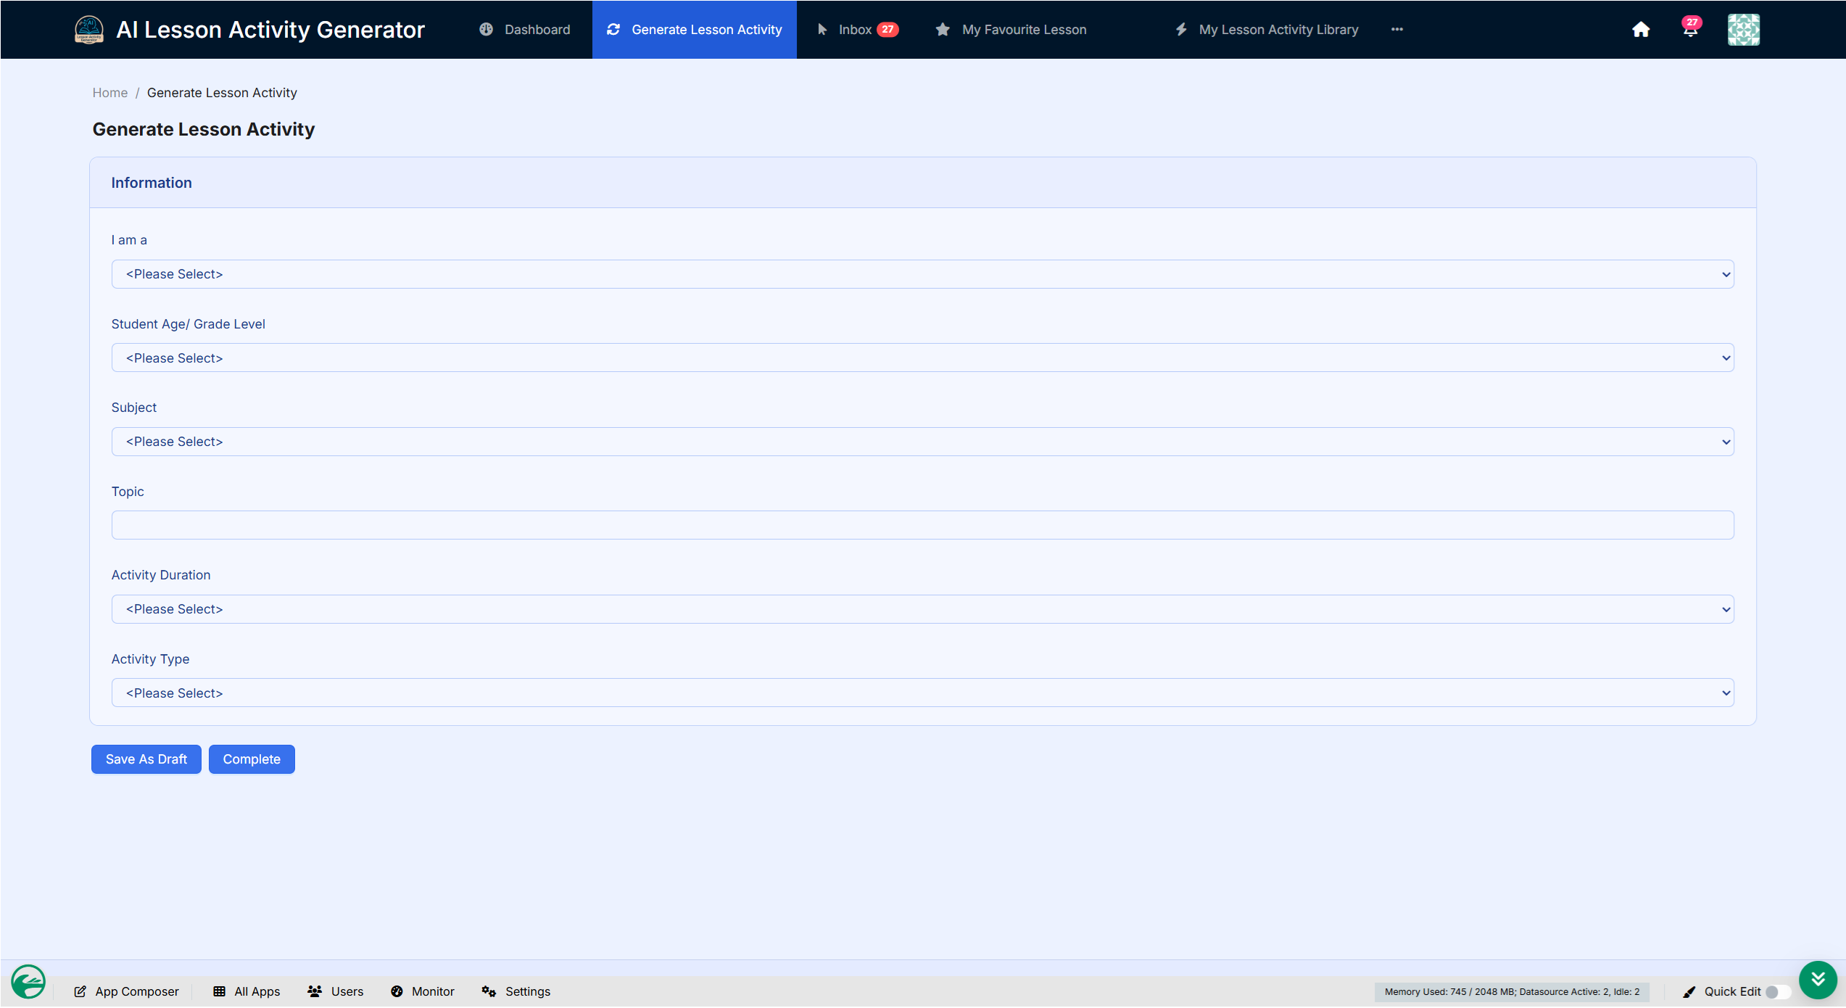Screen dimensions: 1846x1008
Task: Open the Student Age/Grade Level dropdown
Action: [922, 358]
